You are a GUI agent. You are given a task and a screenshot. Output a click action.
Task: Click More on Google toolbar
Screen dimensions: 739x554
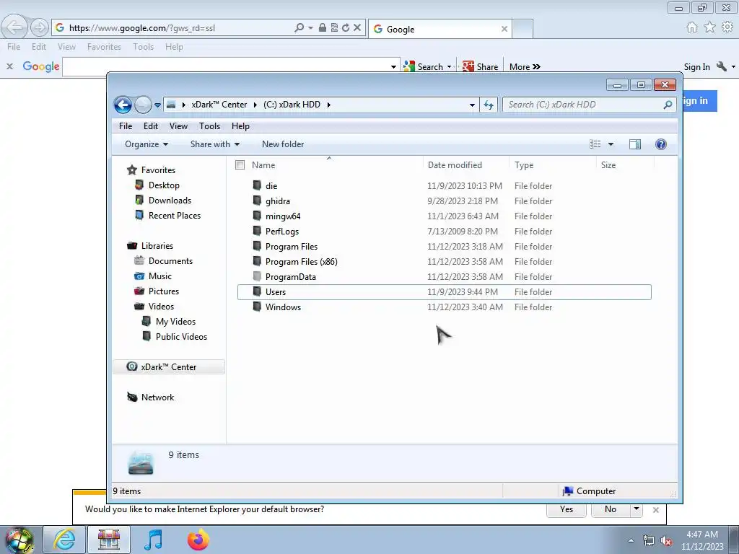click(x=525, y=67)
